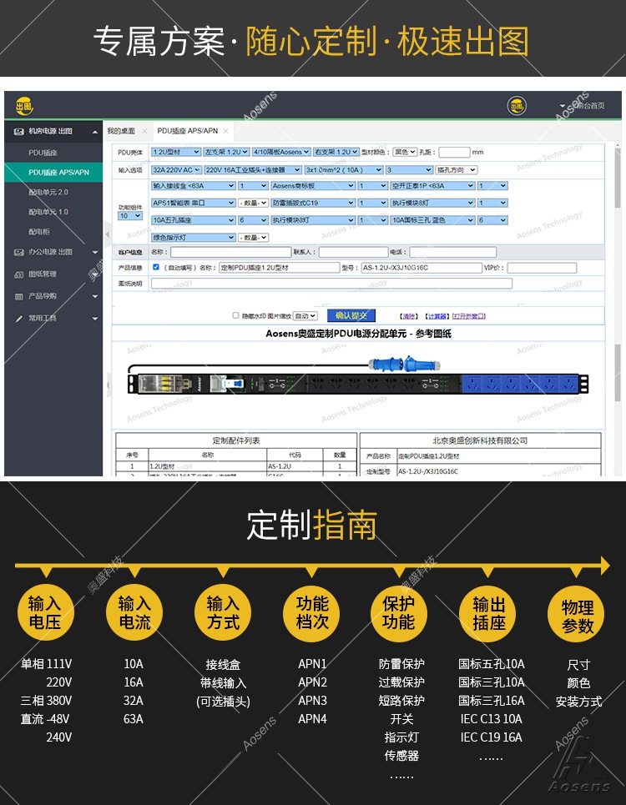Open the round user avatar icon in header
Image resolution: width=626 pixels, height=805 pixels.
coord(517,106)
